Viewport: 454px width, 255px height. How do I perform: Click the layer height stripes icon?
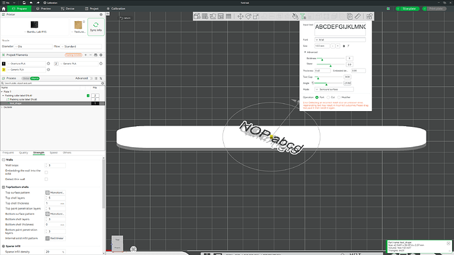click(x=228, y=16)
